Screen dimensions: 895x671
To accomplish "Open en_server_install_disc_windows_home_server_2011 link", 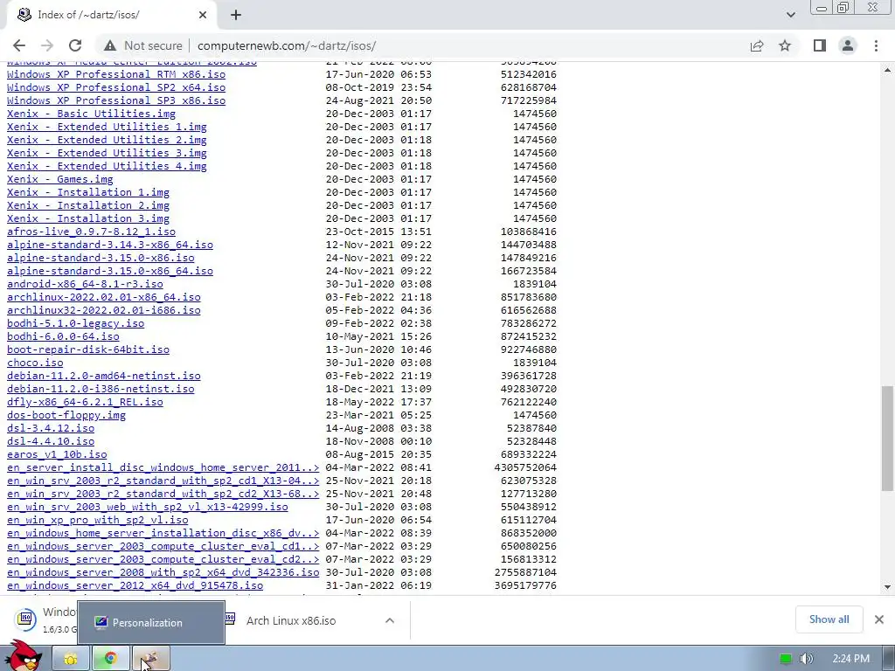I will coord(163,468).
